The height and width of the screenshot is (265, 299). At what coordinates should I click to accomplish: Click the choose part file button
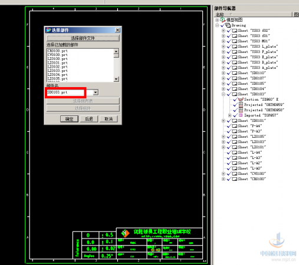[83, 38]
